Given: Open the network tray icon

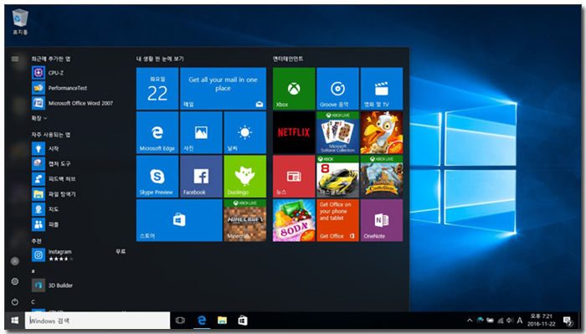Looking at the screenshot, I should 500,321.
